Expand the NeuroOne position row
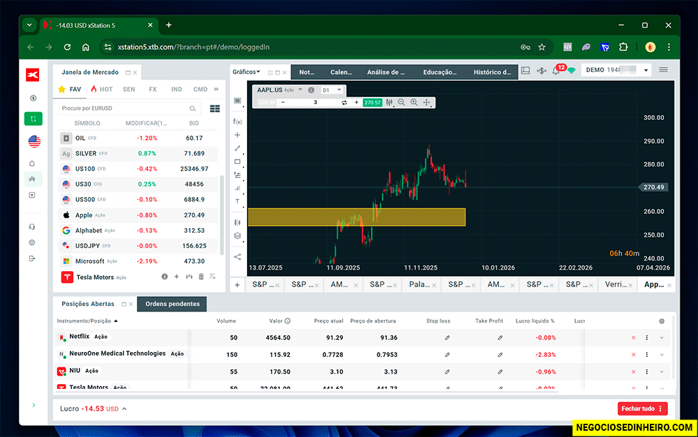This screenshot has height=437, width=698. click(662, 354)
